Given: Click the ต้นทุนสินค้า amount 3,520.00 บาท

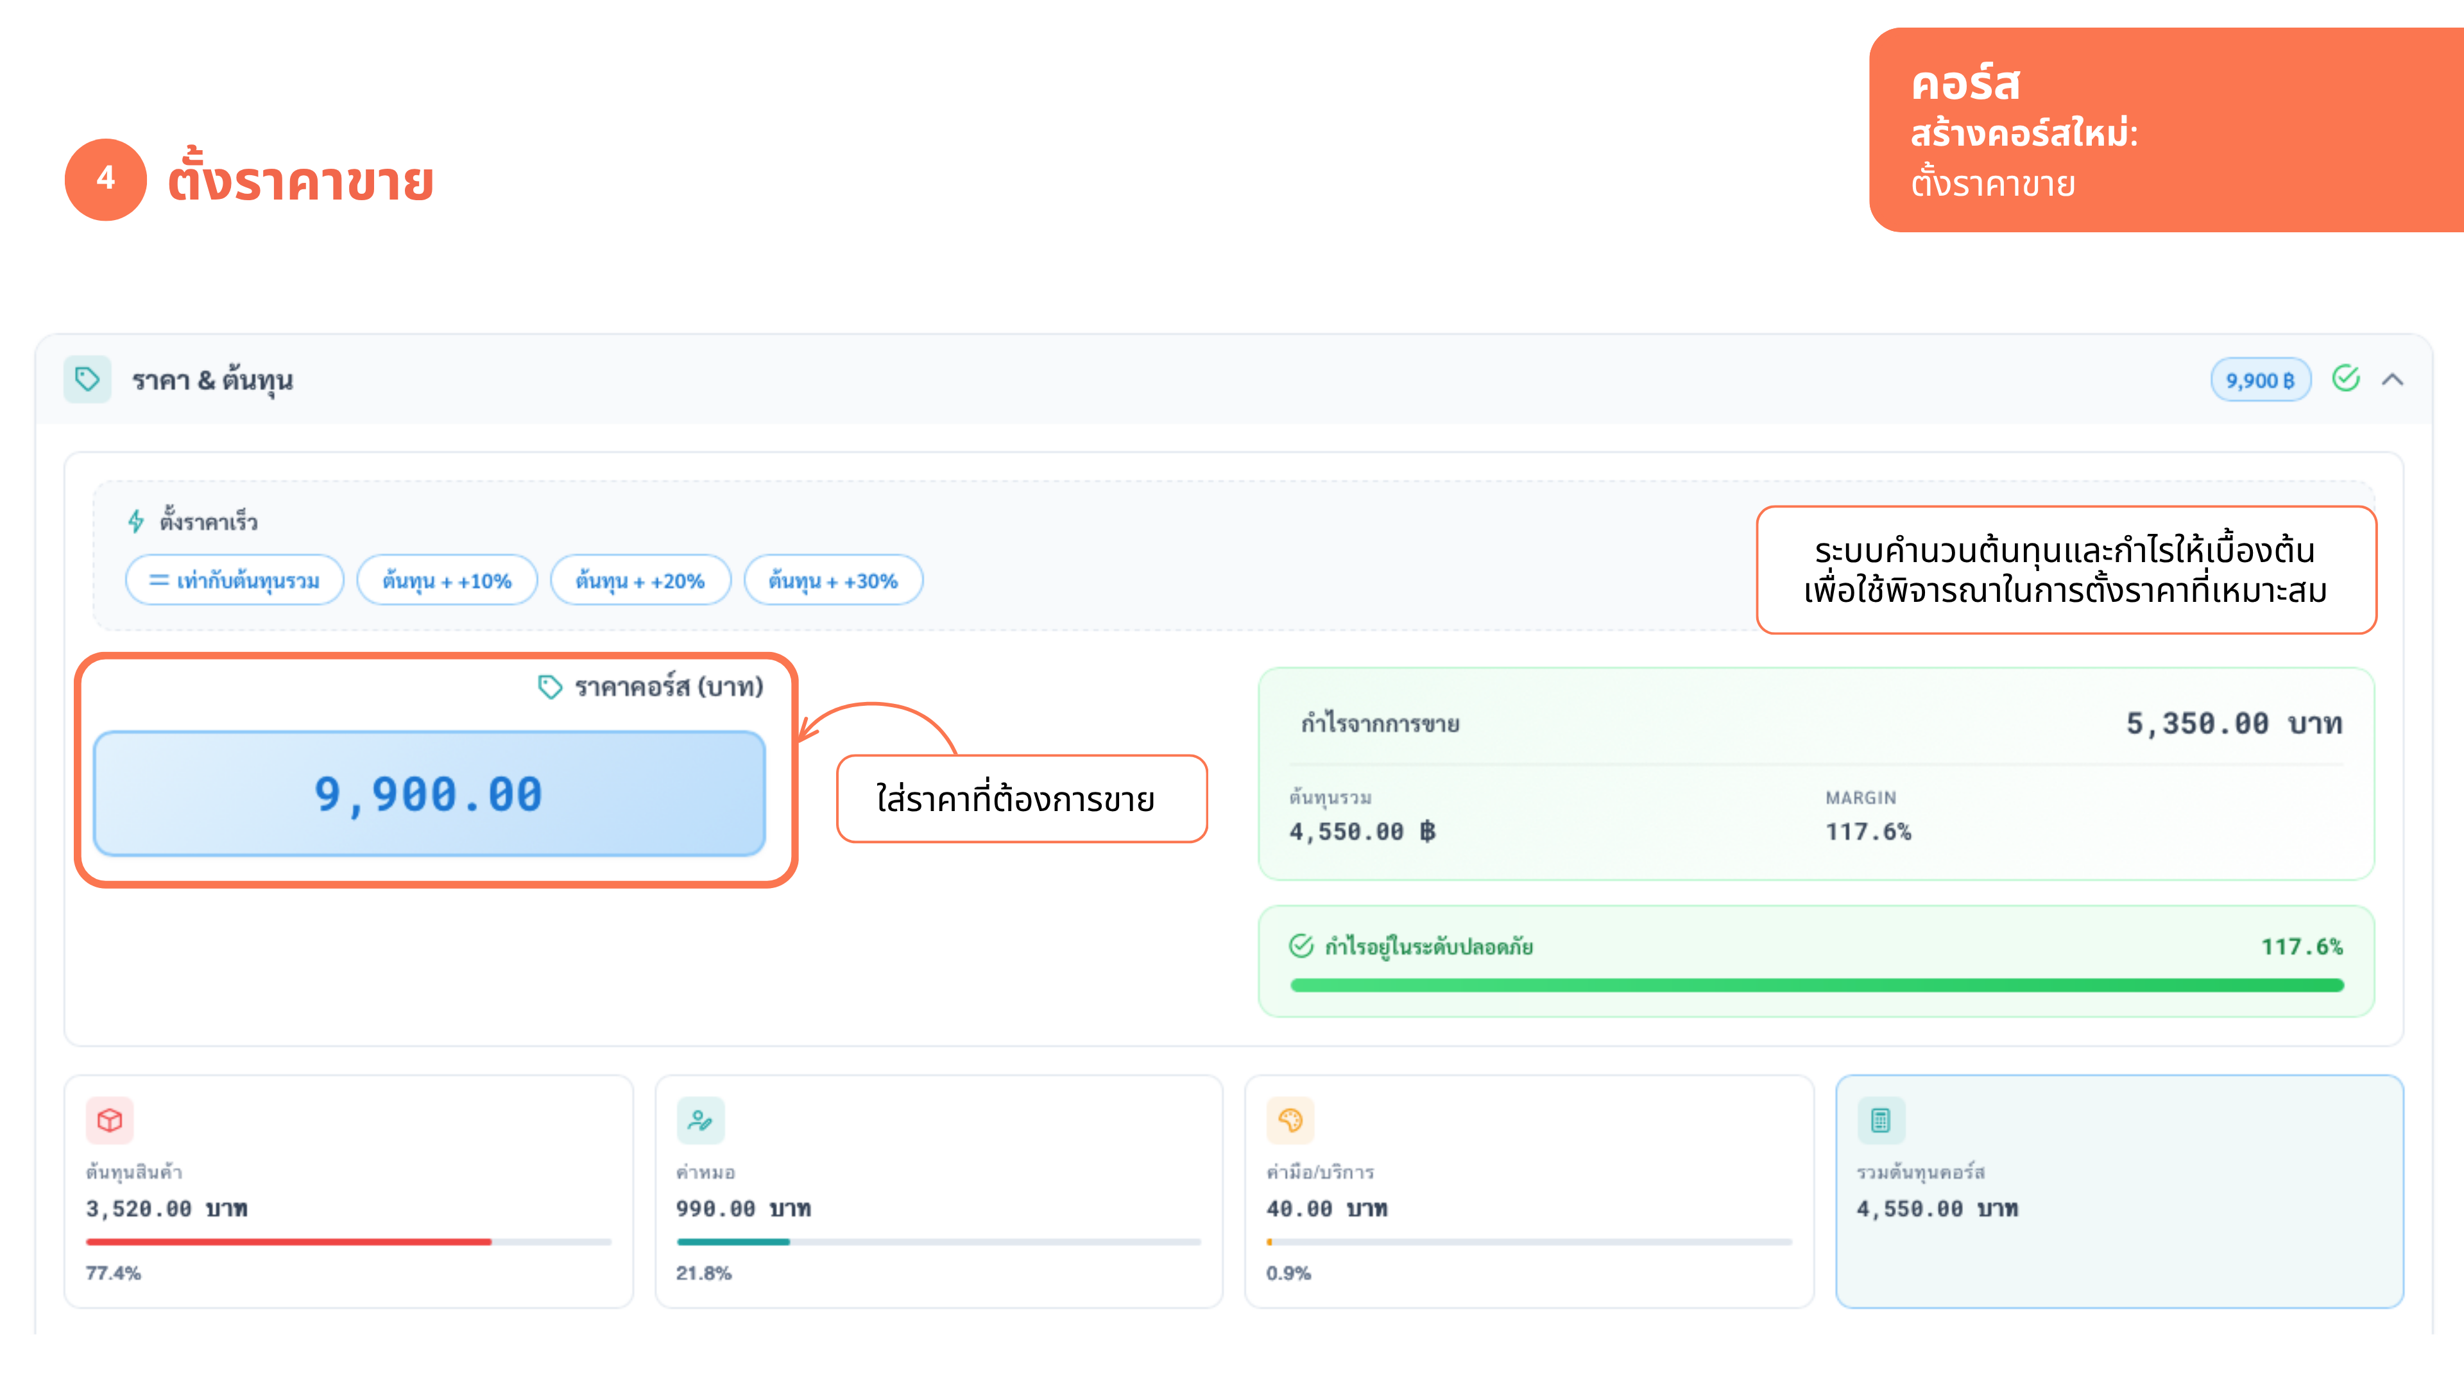Looking at the screenshot, I should [x=166, y=1209].
